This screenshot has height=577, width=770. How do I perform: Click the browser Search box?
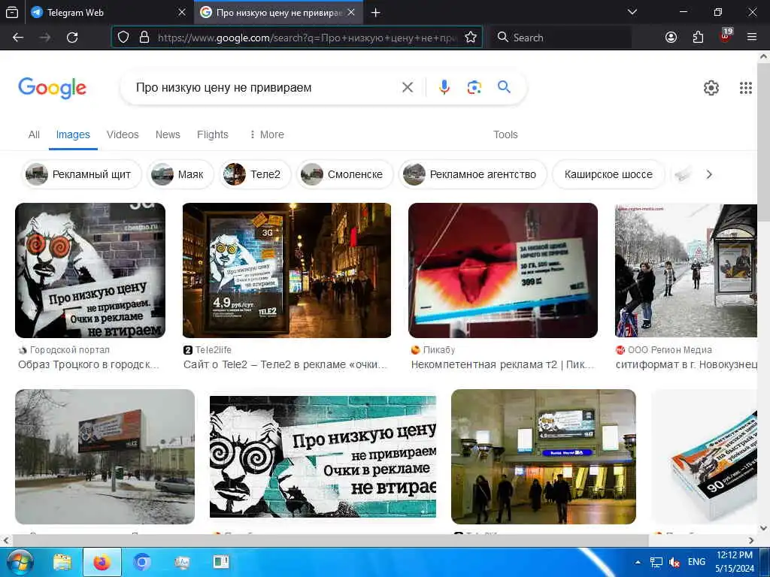[x=560, y=38]
